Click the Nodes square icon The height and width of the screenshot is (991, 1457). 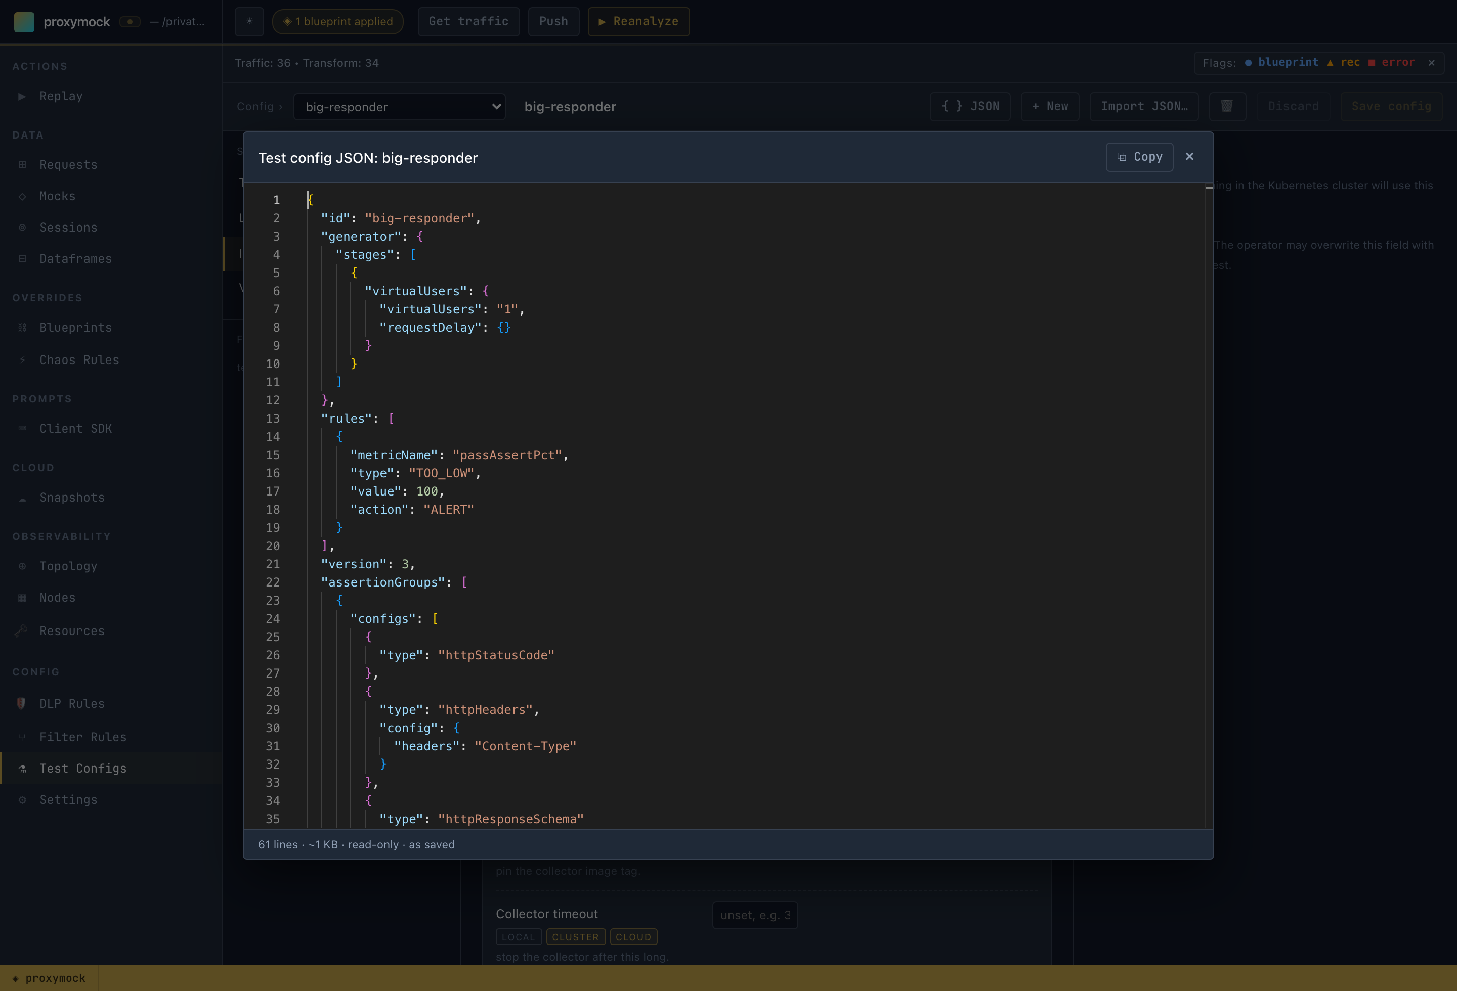coord(22,598)
